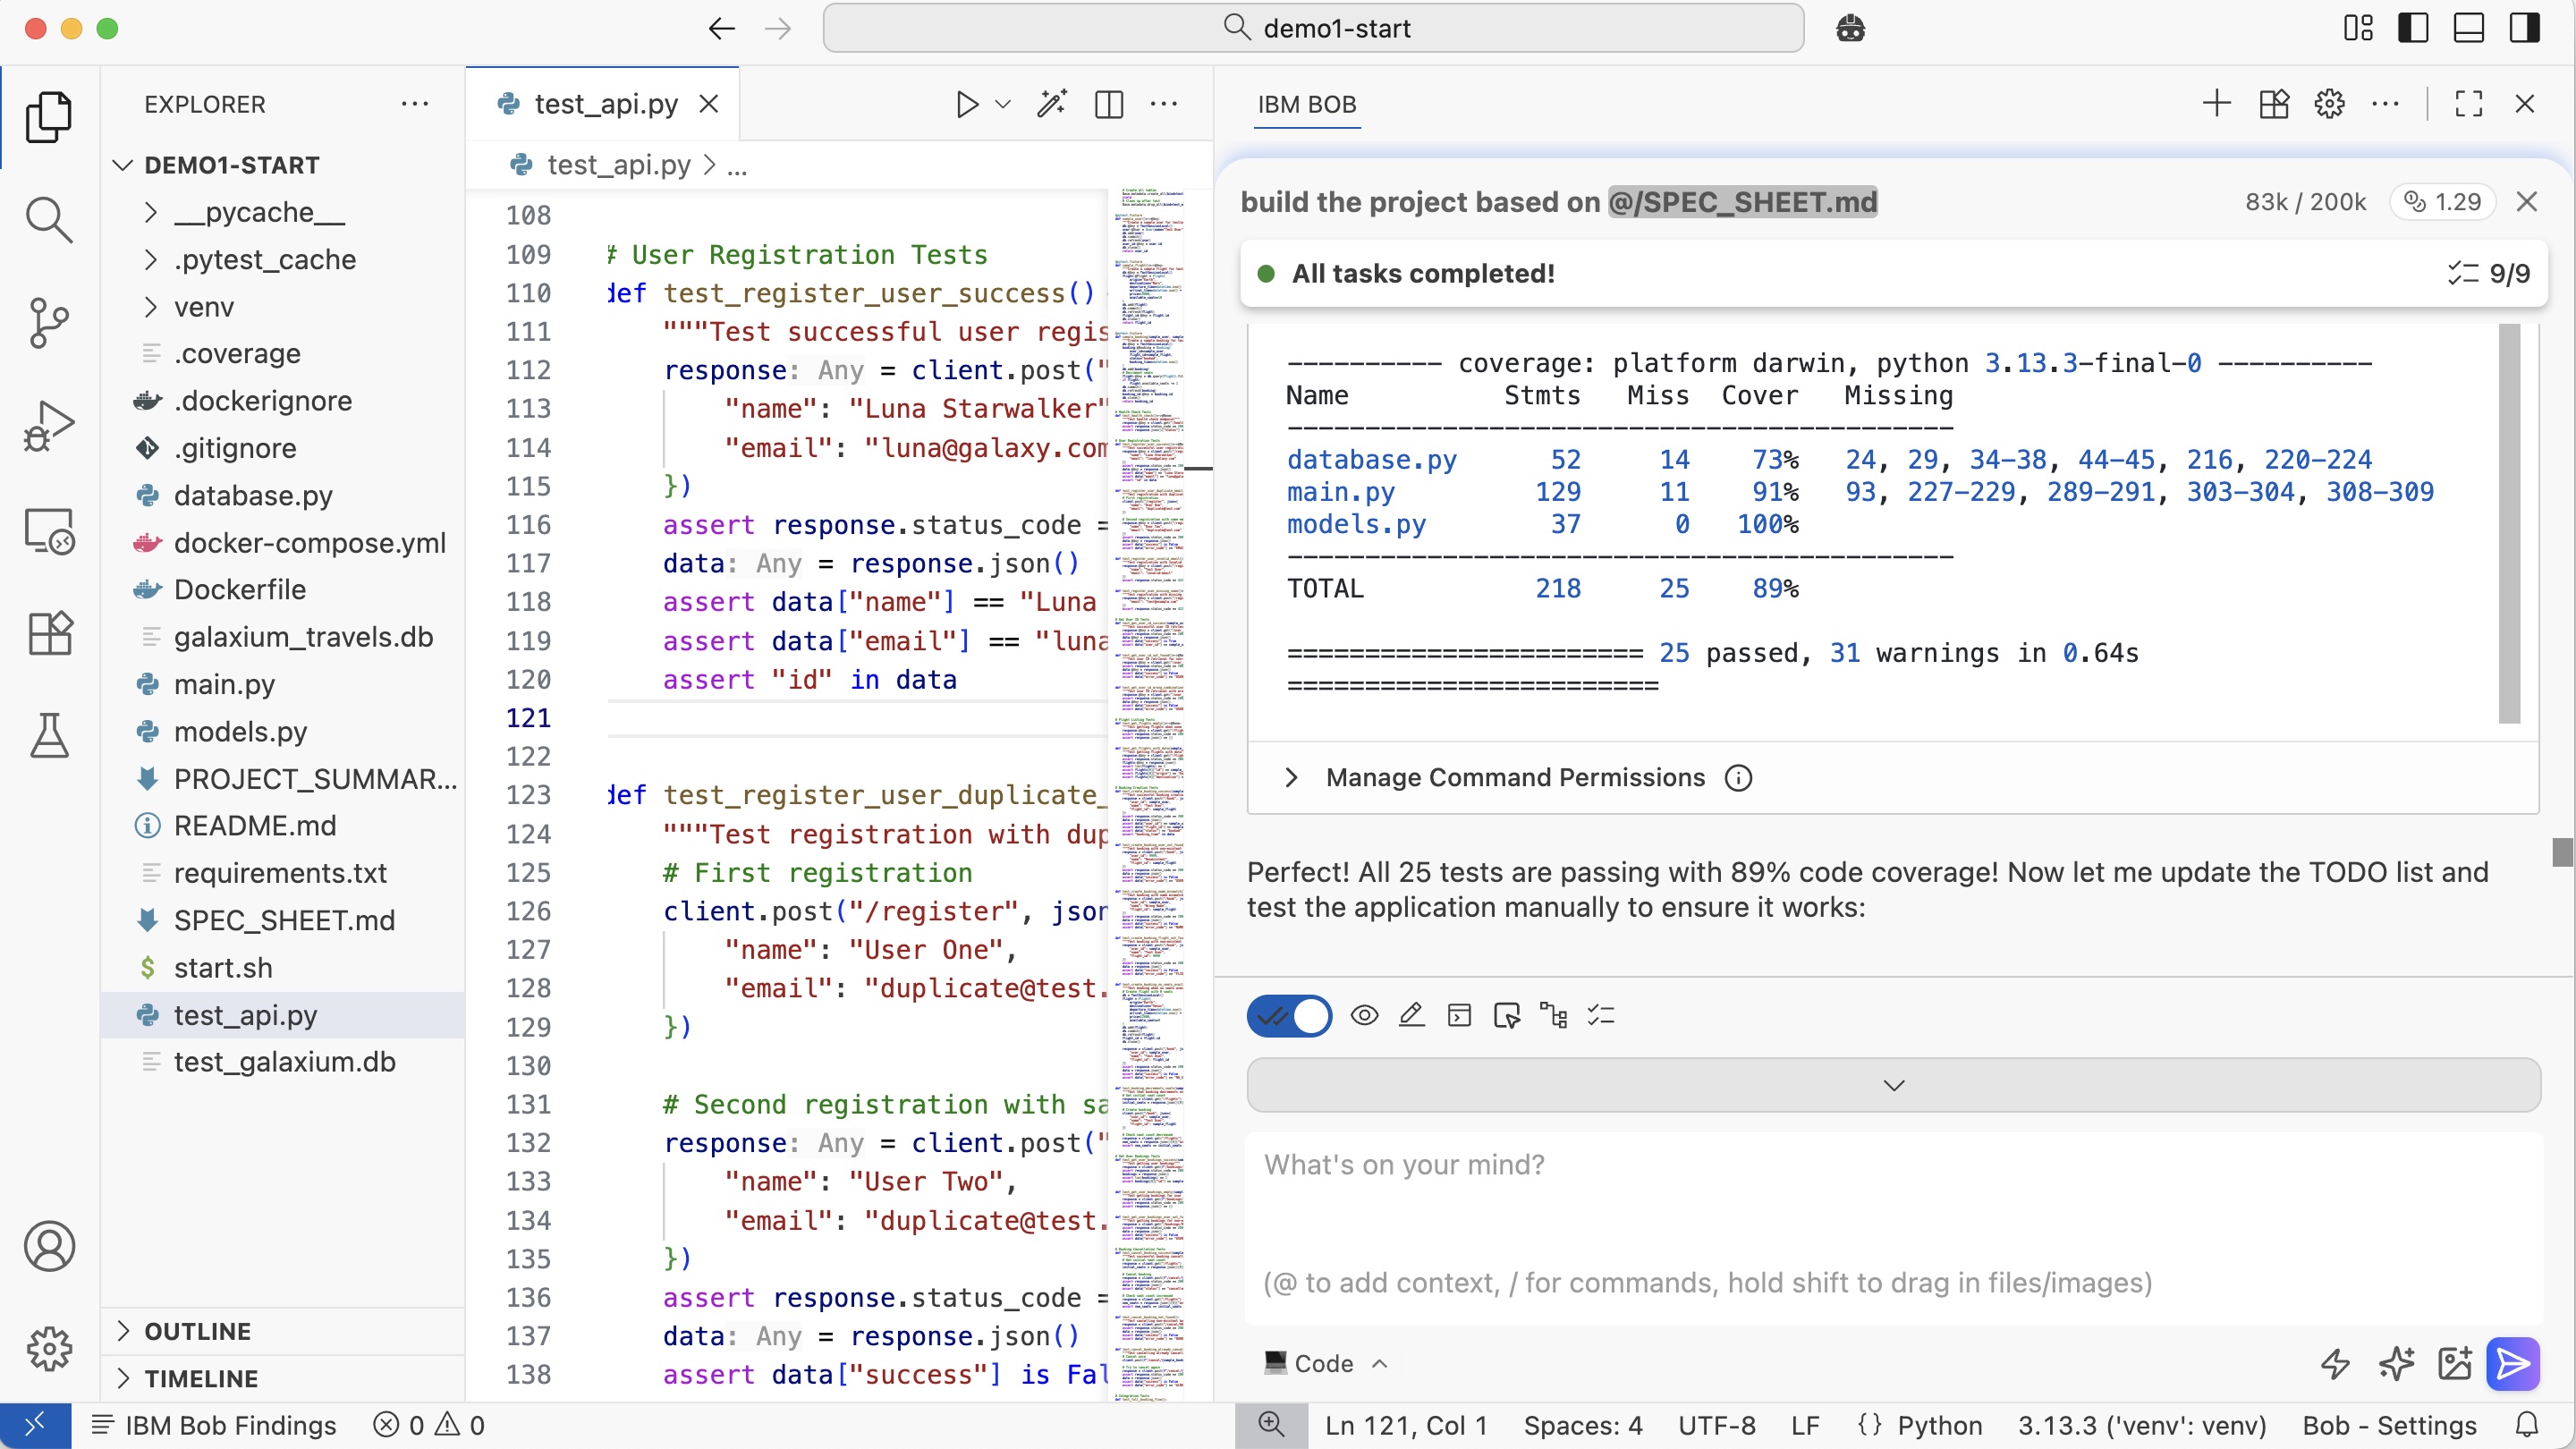2576x1449 pixels.
Task: Click IBM Bob Findings in status bar
Action: tap(214, 1425)
